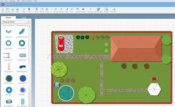The width and height of the screenshot is (175, 107).
Task: Toggle the Max. Grid button
Action: (x=114, y=10)
